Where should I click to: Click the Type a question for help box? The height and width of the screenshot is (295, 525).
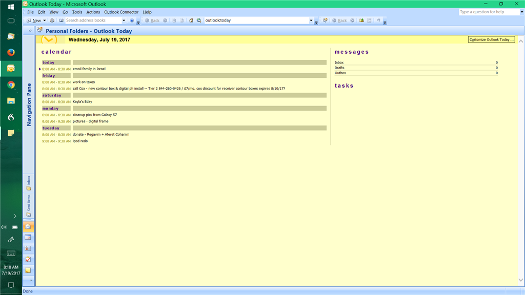(489, 12)
